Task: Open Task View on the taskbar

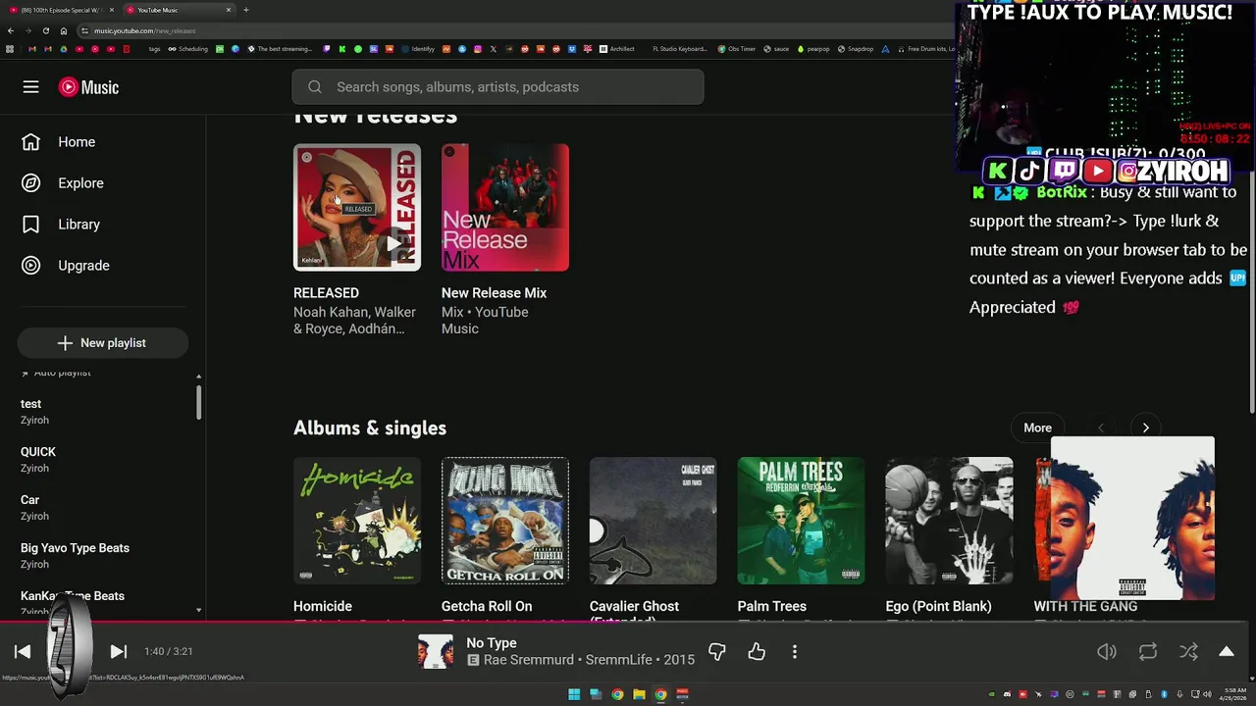Action: point(596,694)
